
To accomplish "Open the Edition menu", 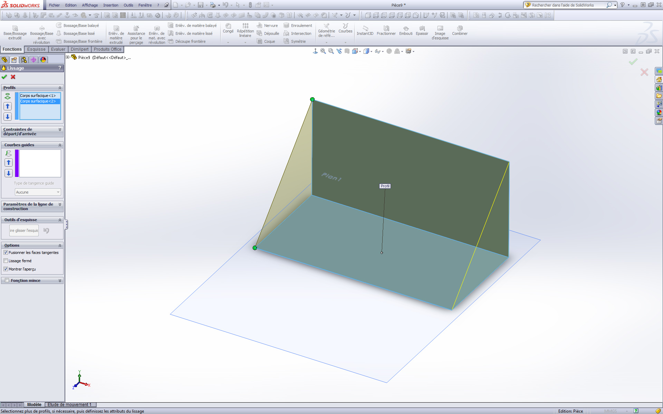I will [71, 5].
